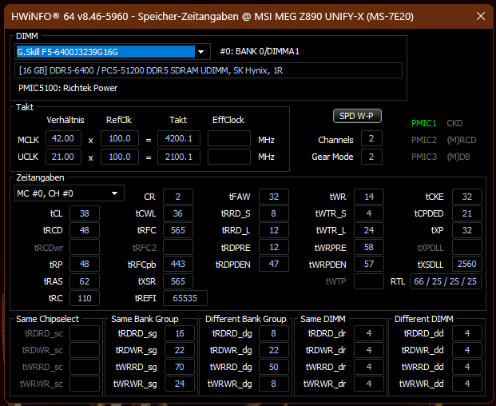Select the PMIC1 indicator label
Screen dimensions: 496x406
pyautogui.click(x=424, y=123)
